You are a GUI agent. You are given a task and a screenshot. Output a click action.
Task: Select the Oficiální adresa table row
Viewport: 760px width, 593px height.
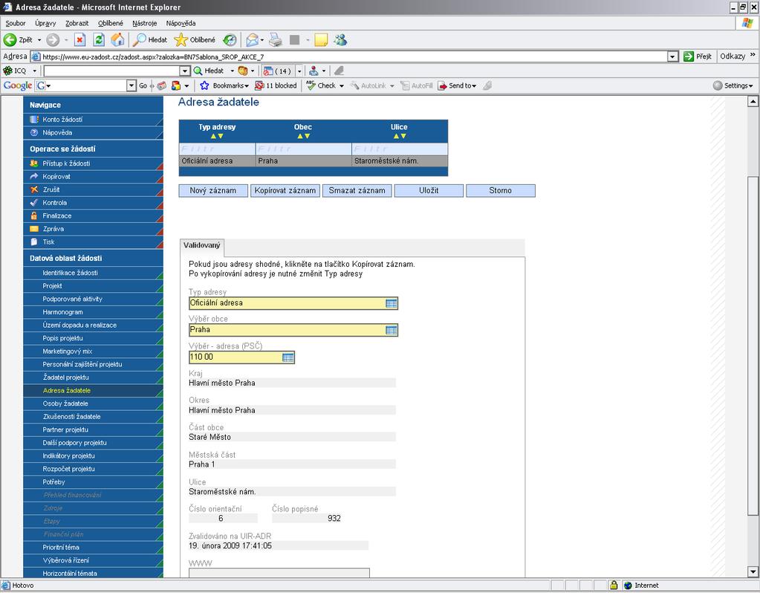coord(313,161)
